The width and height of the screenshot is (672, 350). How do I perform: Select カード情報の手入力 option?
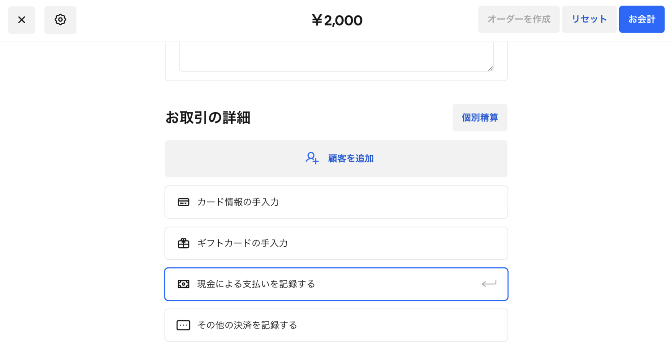[x=336, y=202]
